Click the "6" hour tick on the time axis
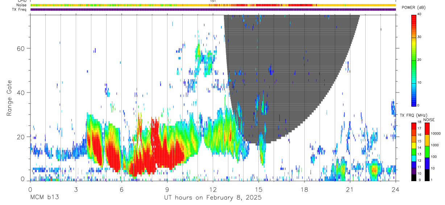 tap(121, 189)
